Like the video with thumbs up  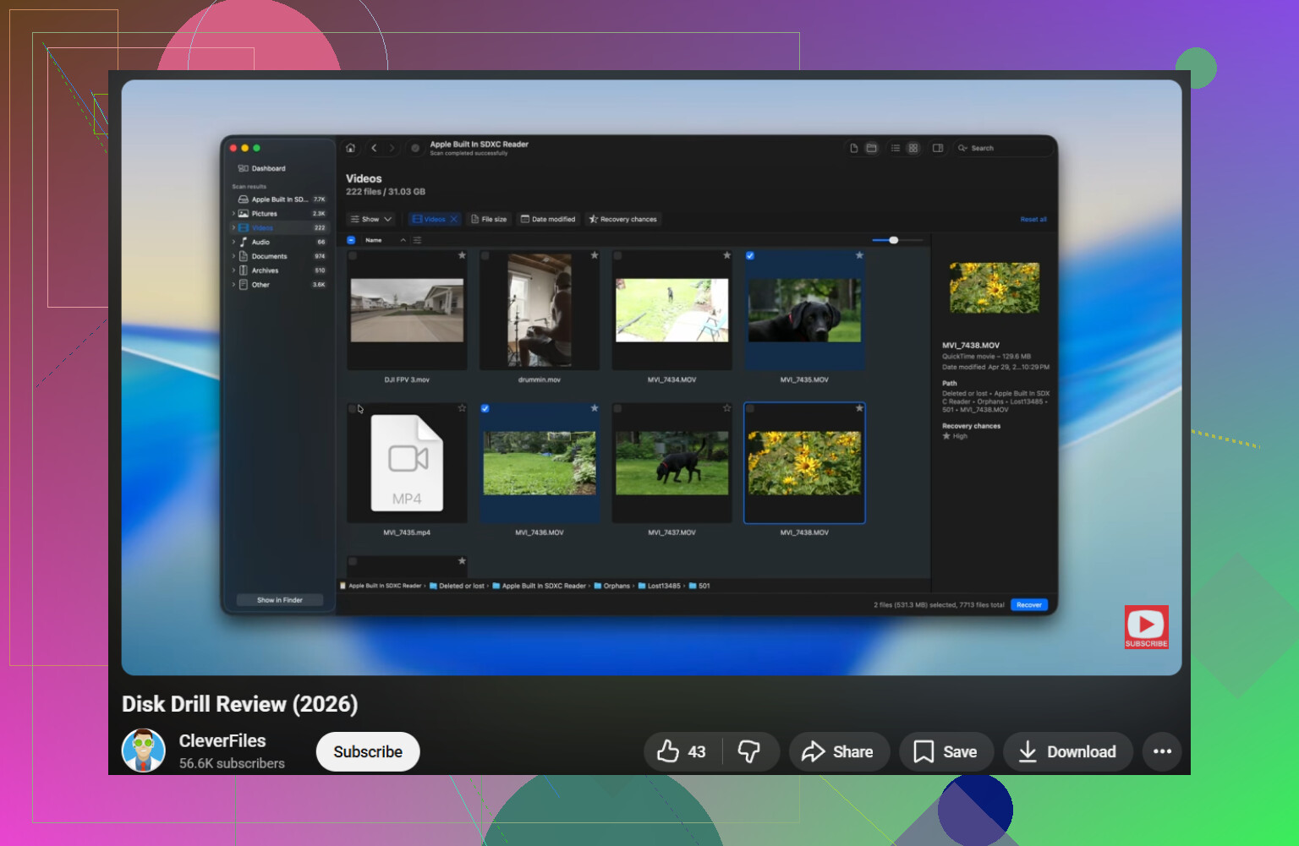[x=683, y=751]
